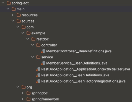Screen dimensions: 132x102
Task: Open MemberController__BeanDefinitions.java file name
Action: [79, 51]
